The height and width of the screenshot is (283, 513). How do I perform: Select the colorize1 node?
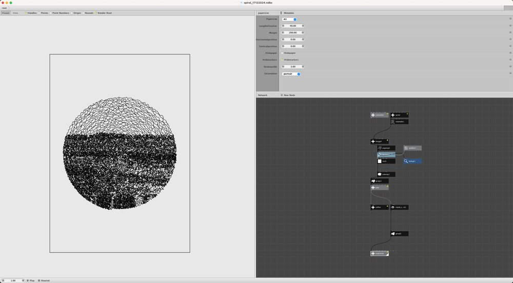click(x=386, y=174)
